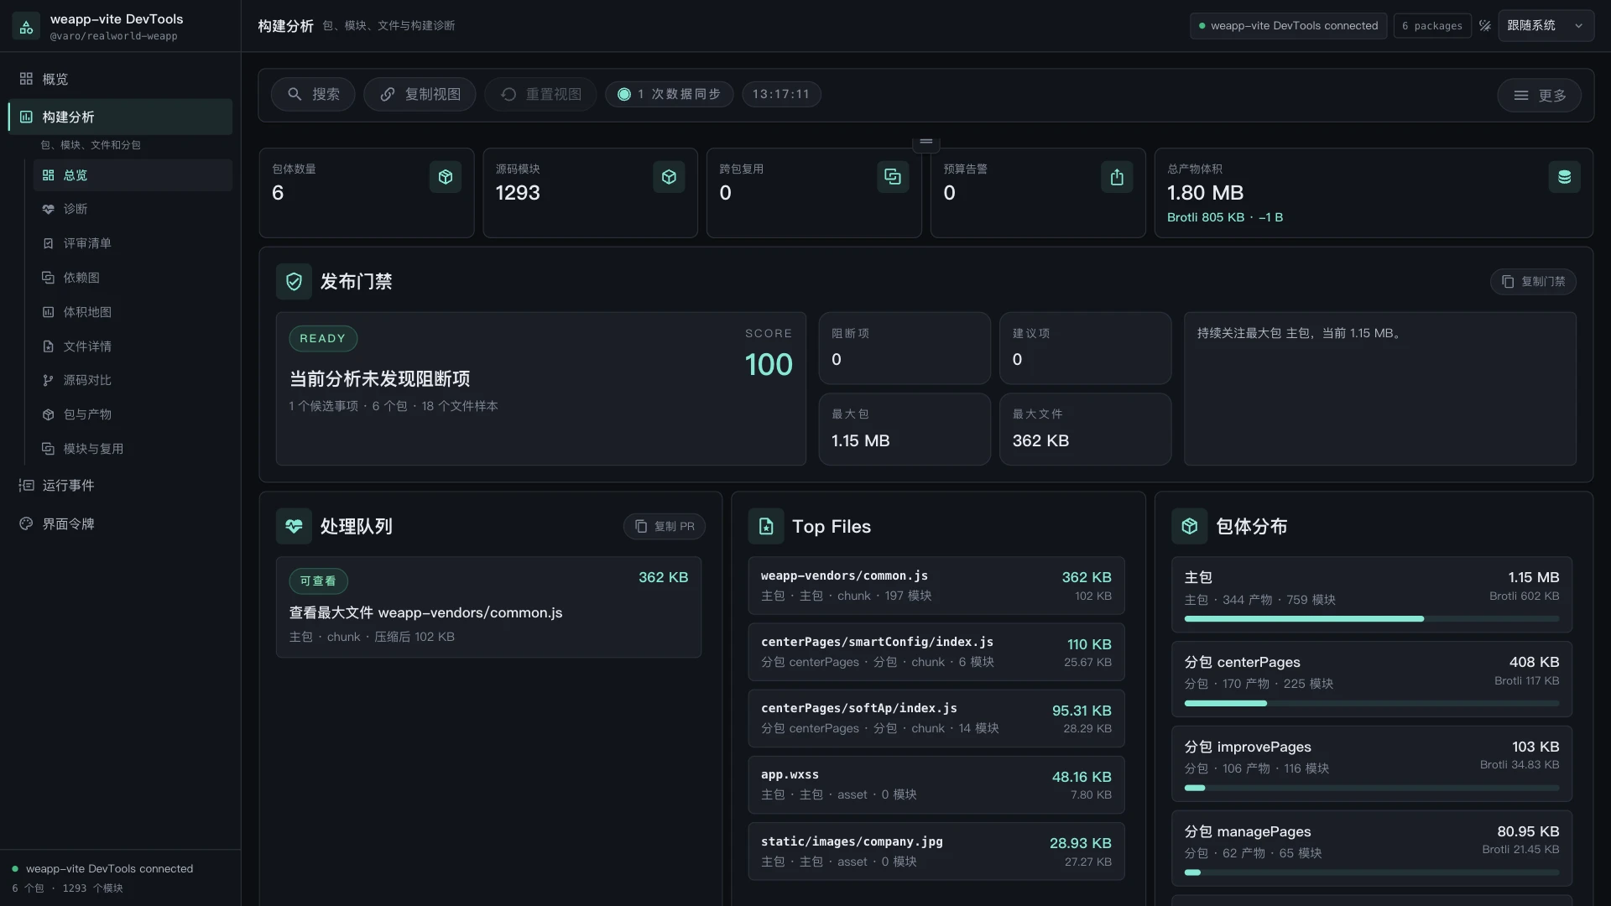
Task: Open 概览 overview in sidebar
Action: click(x=120, y=79)
